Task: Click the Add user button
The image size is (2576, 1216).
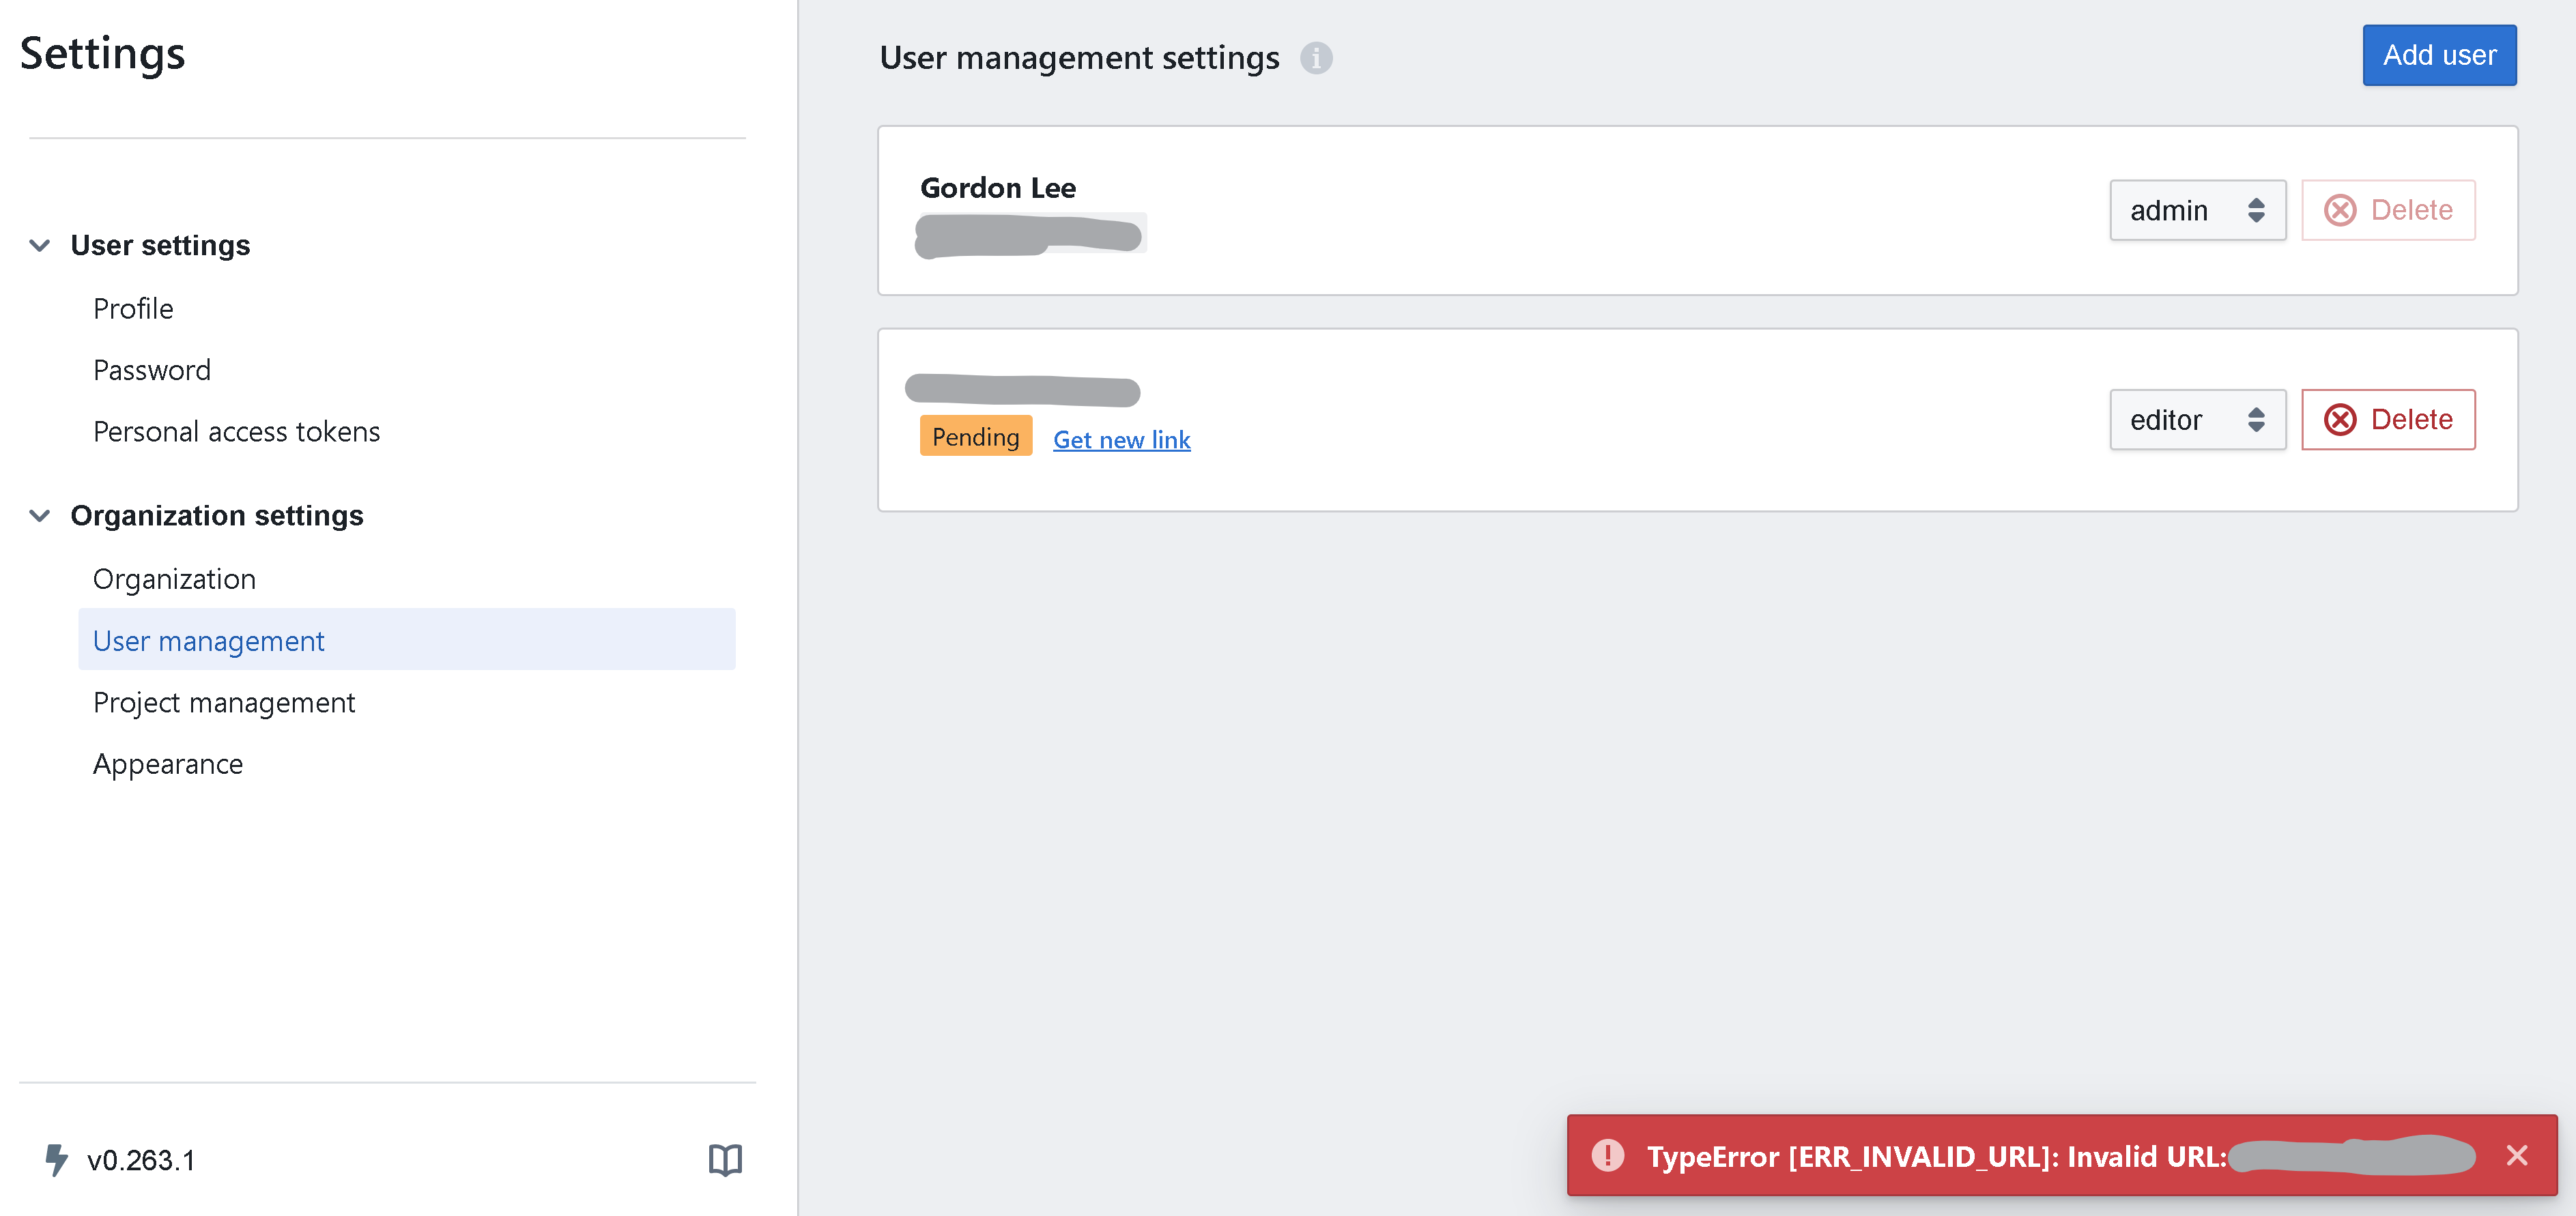Action: click(2440, 55)
